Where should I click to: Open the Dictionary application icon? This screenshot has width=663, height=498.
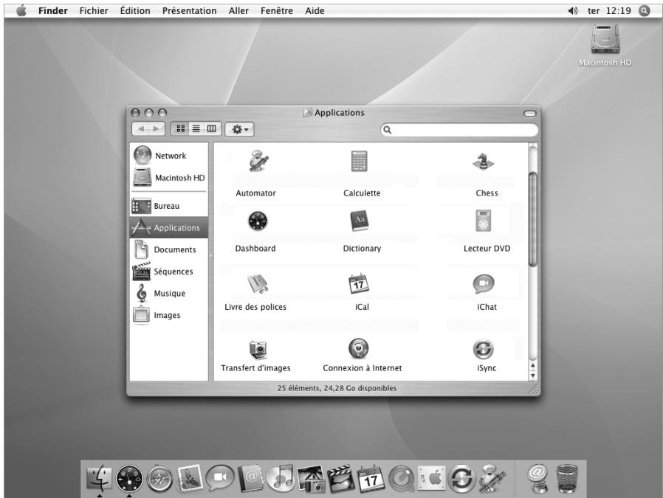coord(360,221)
